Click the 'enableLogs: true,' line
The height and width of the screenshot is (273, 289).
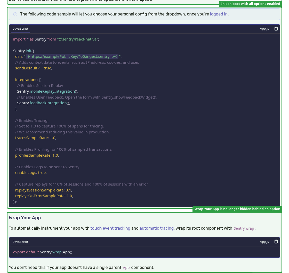(x=31, y=173)
